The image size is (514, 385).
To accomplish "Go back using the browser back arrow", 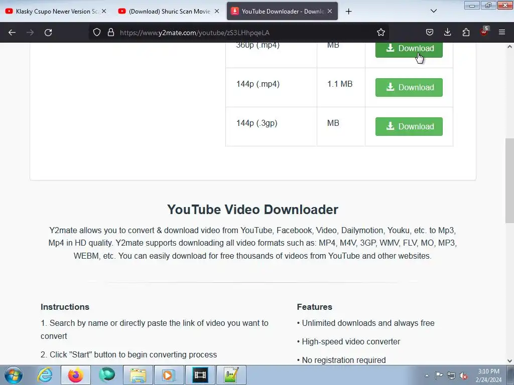I will point(12,33).
